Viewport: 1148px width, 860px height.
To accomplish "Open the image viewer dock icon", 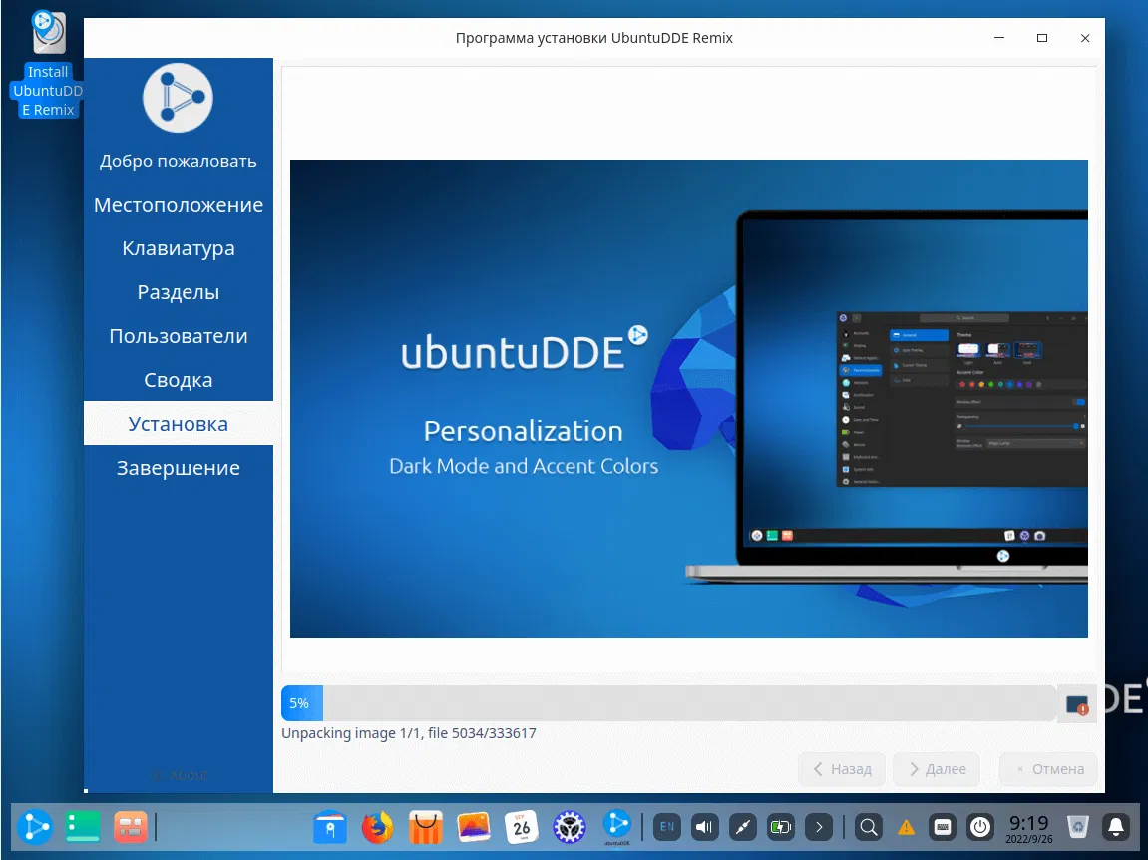I will point(474,827).
